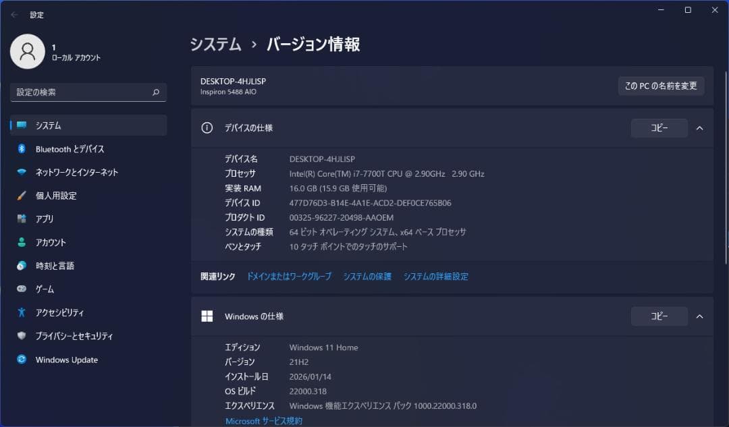Image resolution: width=729 pixels, height=427 pixels.
Task: Open プライバシーとセキュリティ in the sidebar
Action: [x=21, y=336]
